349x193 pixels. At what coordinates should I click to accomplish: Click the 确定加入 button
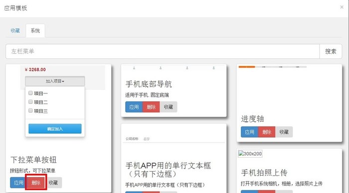pyautogui.click(x=55, y=129)
